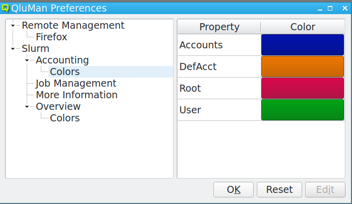Select Remote Management in the tree

pos(73,25)
